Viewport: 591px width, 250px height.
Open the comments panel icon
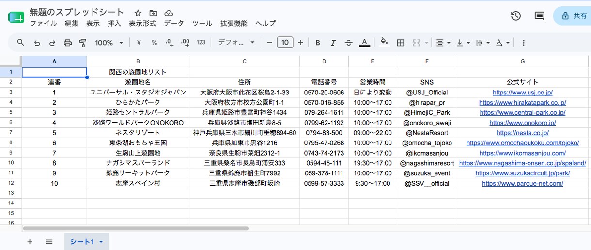coord(539,16)
